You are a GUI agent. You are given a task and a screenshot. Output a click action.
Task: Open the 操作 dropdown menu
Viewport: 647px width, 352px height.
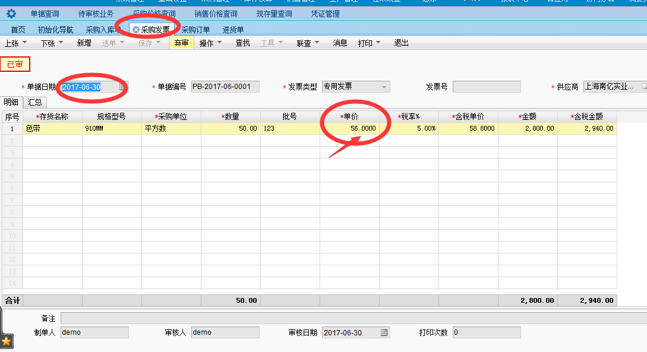pos(210,43)
